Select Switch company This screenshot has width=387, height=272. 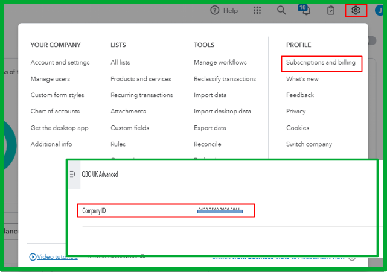pyautogui.click(x=309, y=144)
